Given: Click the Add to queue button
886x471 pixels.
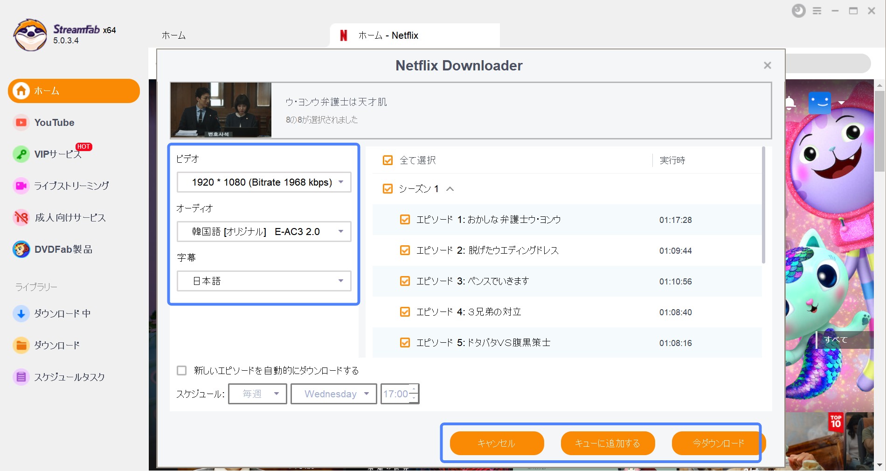Looking at the screenshot, I should (608, 443).
